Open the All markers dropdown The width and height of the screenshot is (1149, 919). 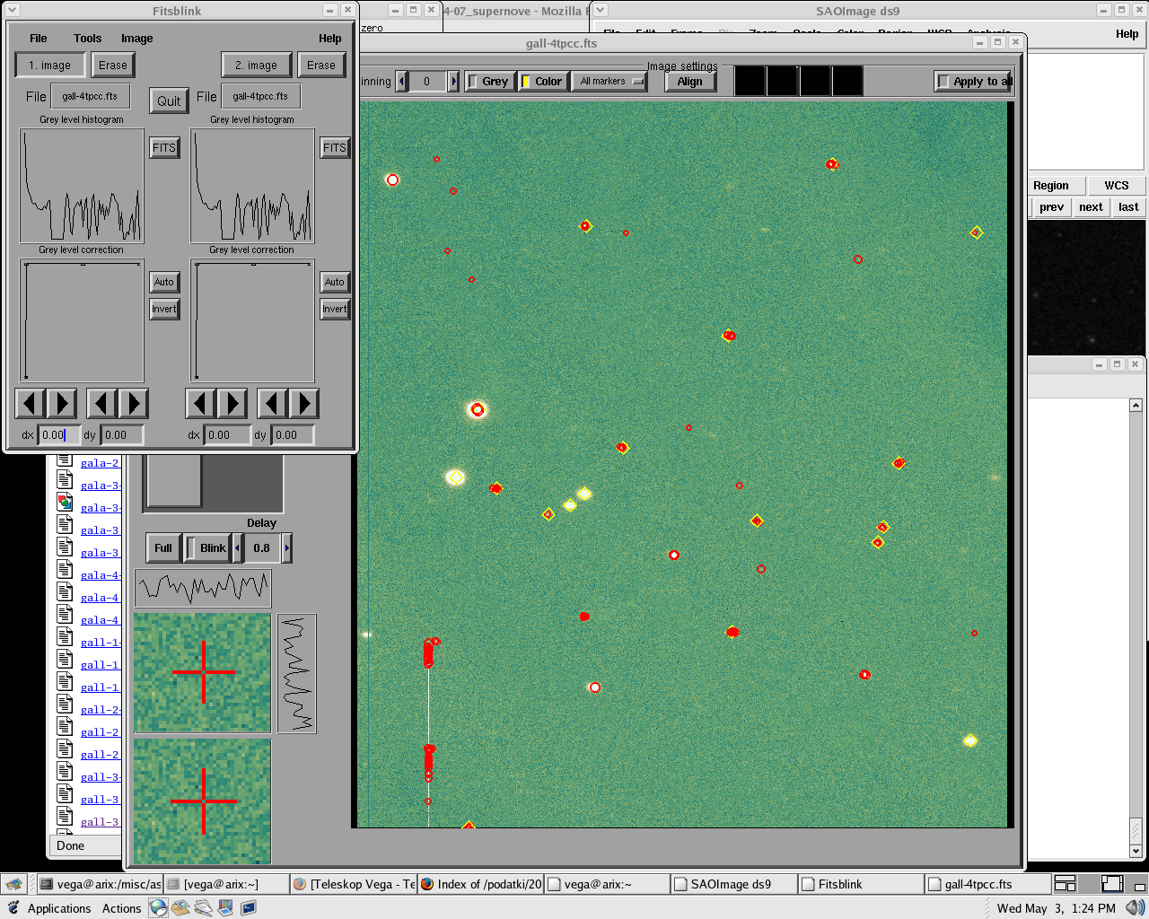coord(610,81)
